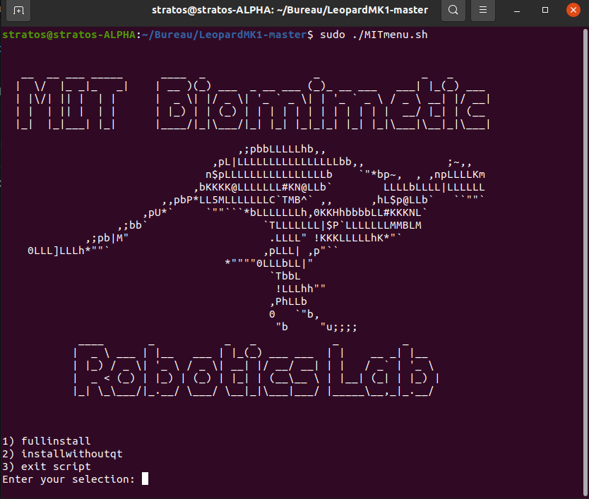
Task: Close the terminal window
Action: click(x=573, y=10)
